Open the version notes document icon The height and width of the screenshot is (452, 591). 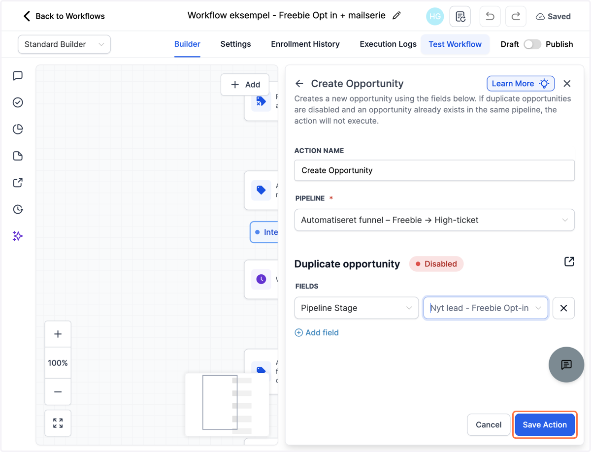460,16
